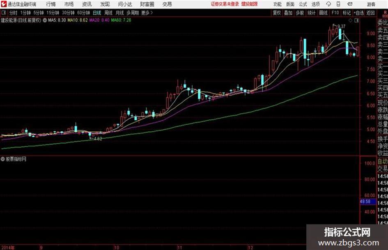Switch to 分时 period tab
The height and width of the screenshot is (250, 388).
pos(14,13)
